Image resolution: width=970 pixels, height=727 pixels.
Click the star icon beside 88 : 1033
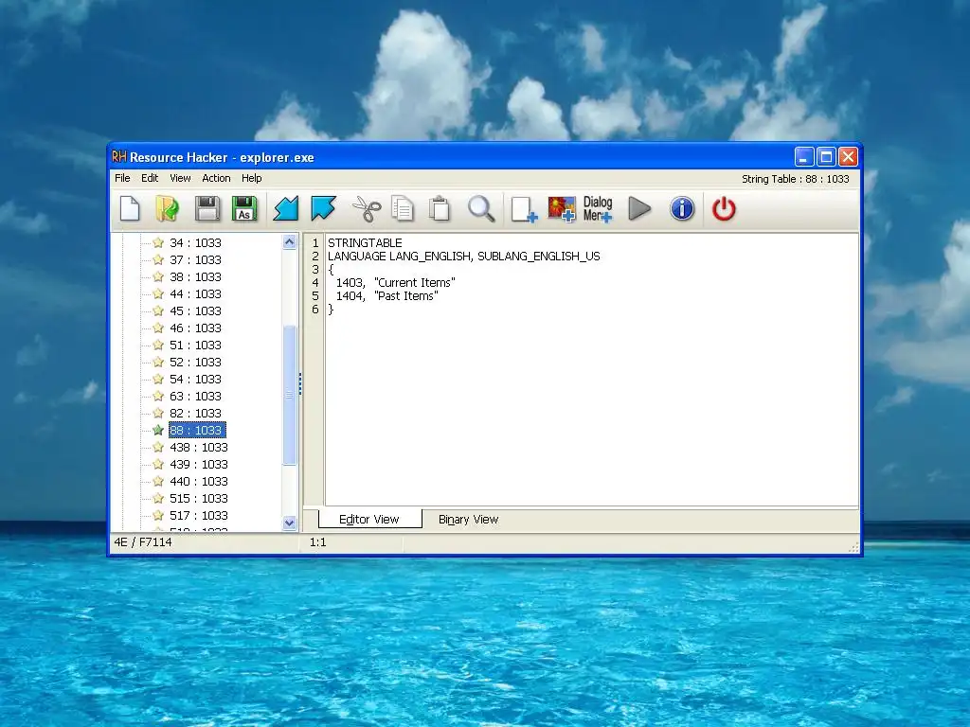158,430
